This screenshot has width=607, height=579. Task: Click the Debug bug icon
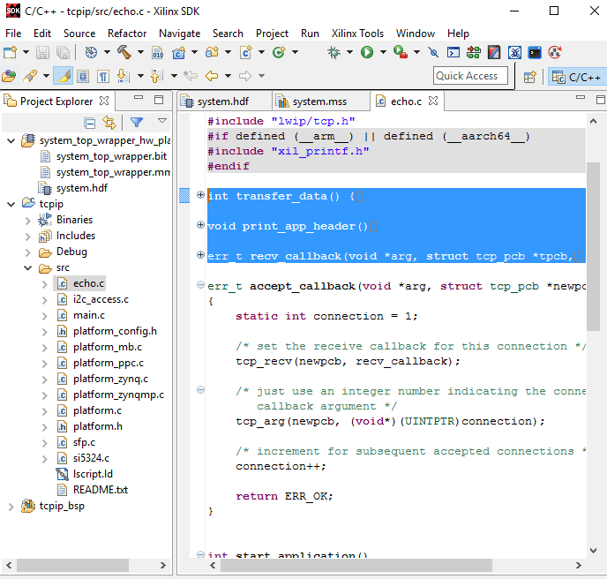pyautogui.click(x=334, y=53)
